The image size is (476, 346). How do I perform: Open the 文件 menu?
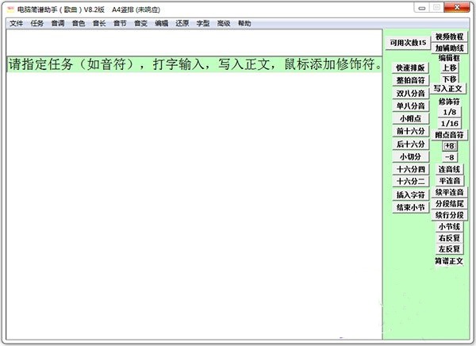click(16, 23)
